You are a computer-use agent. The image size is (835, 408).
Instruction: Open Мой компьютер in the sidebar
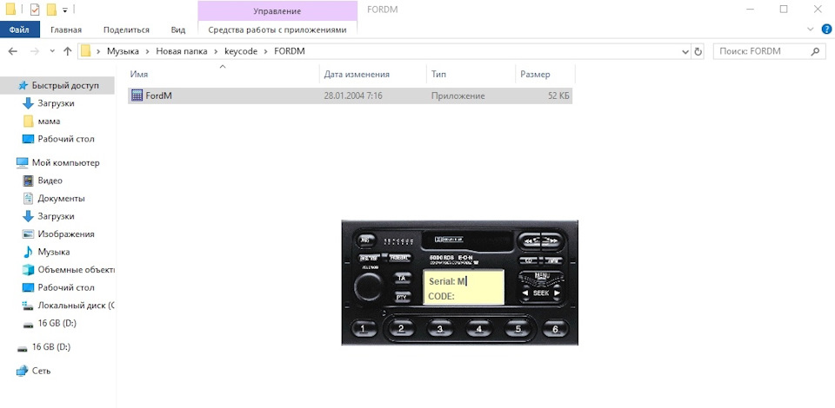pyautogui.click(x=57, y=162)
